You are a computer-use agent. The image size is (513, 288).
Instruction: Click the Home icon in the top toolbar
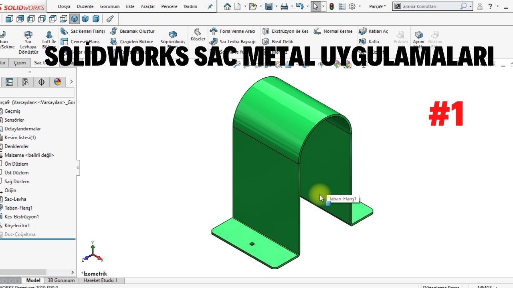[227, 6]
